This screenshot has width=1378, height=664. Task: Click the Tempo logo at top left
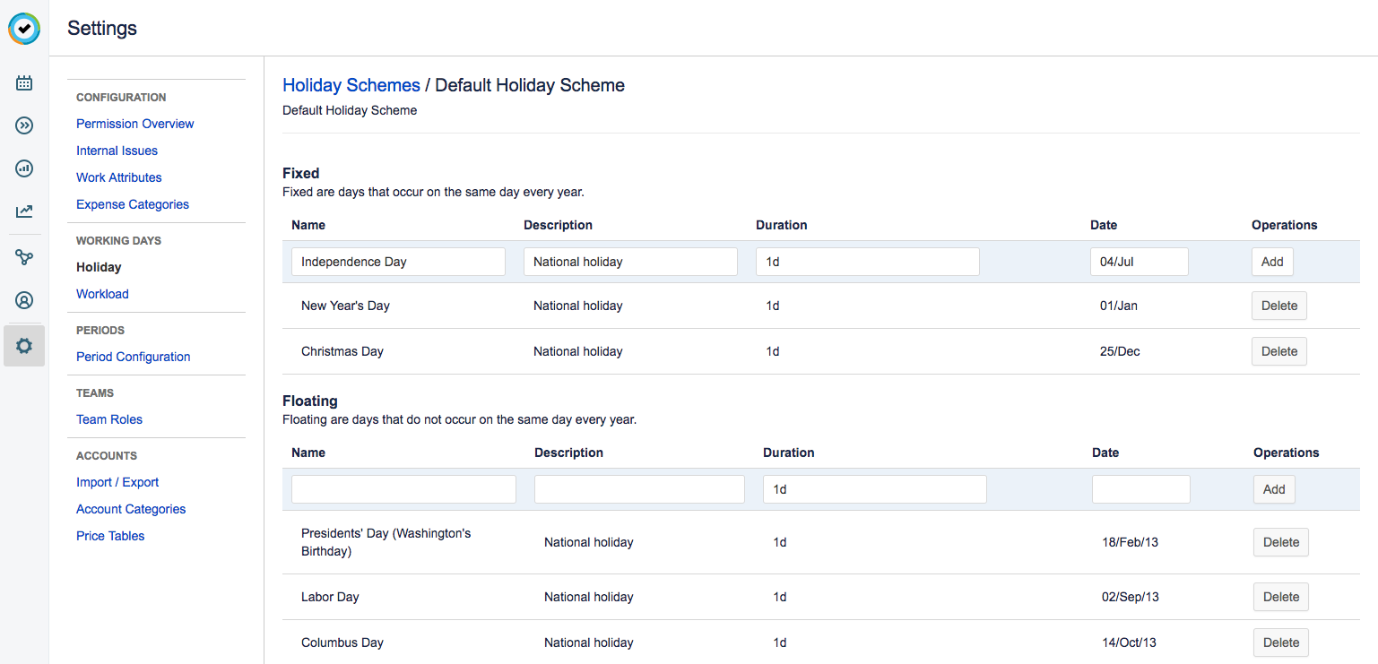24,28
